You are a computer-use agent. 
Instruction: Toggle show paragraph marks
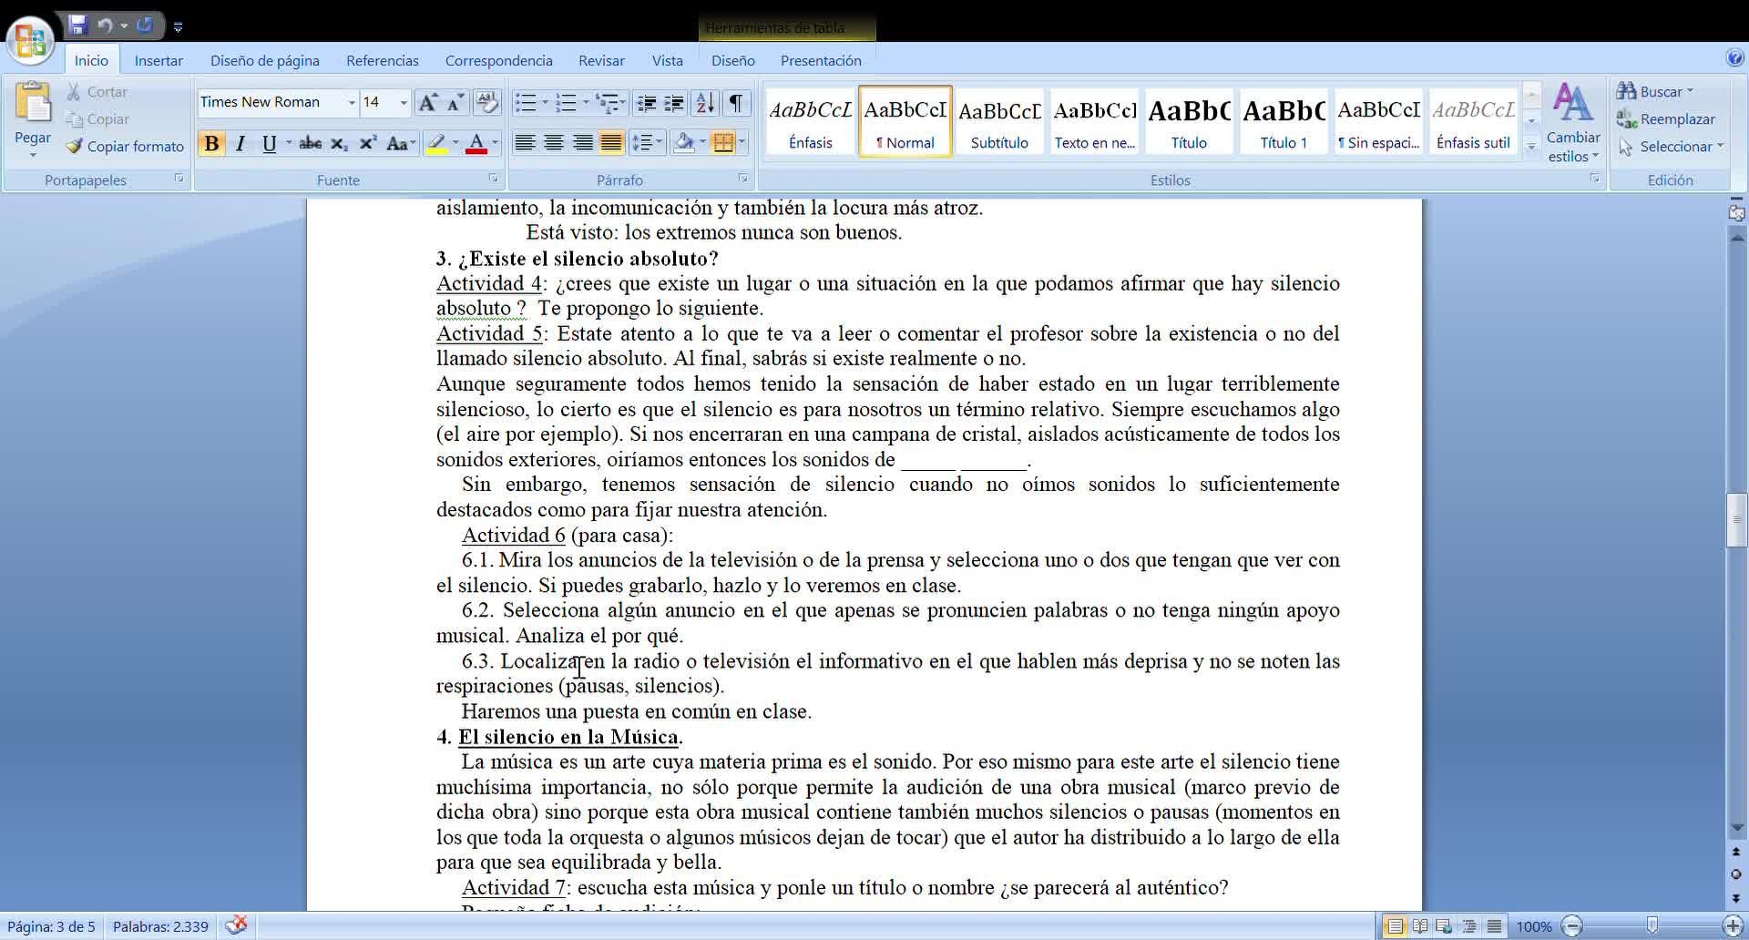pos(736,102)
